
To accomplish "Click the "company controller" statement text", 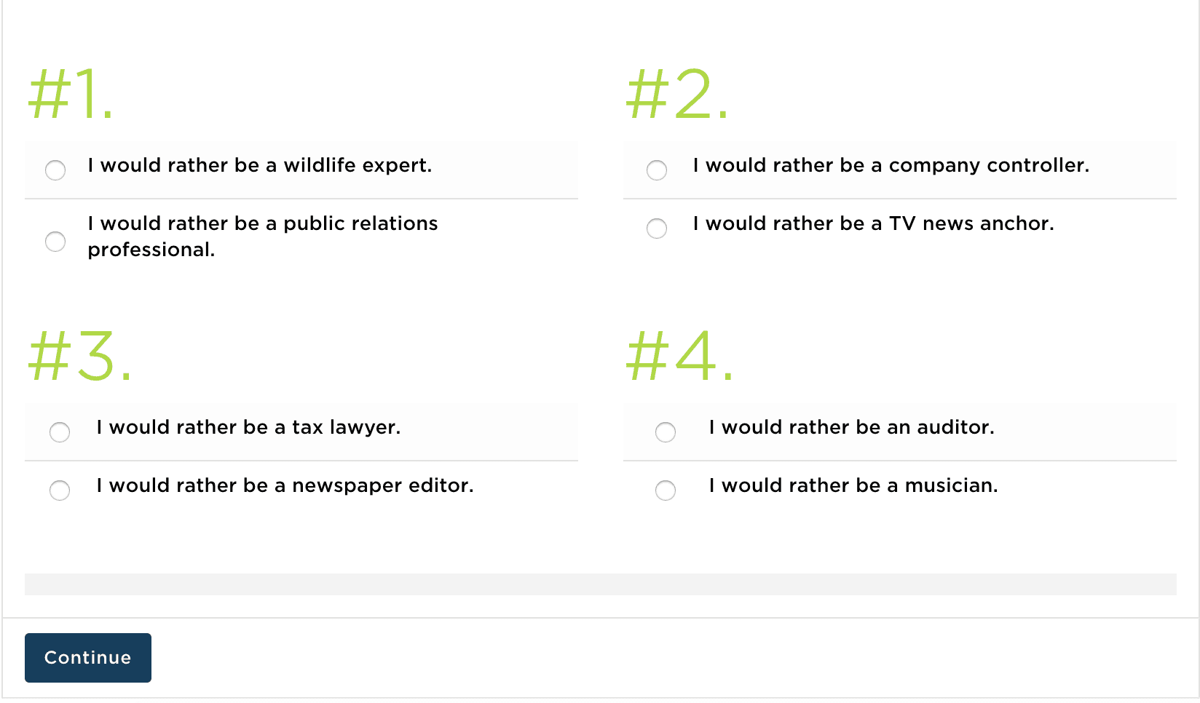I will tap(891, 165).
